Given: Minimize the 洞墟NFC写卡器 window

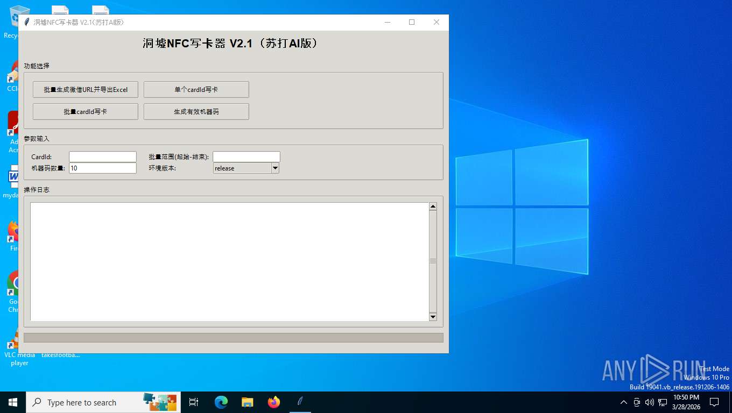Looking at the screenshot, I should click(388, 22).
